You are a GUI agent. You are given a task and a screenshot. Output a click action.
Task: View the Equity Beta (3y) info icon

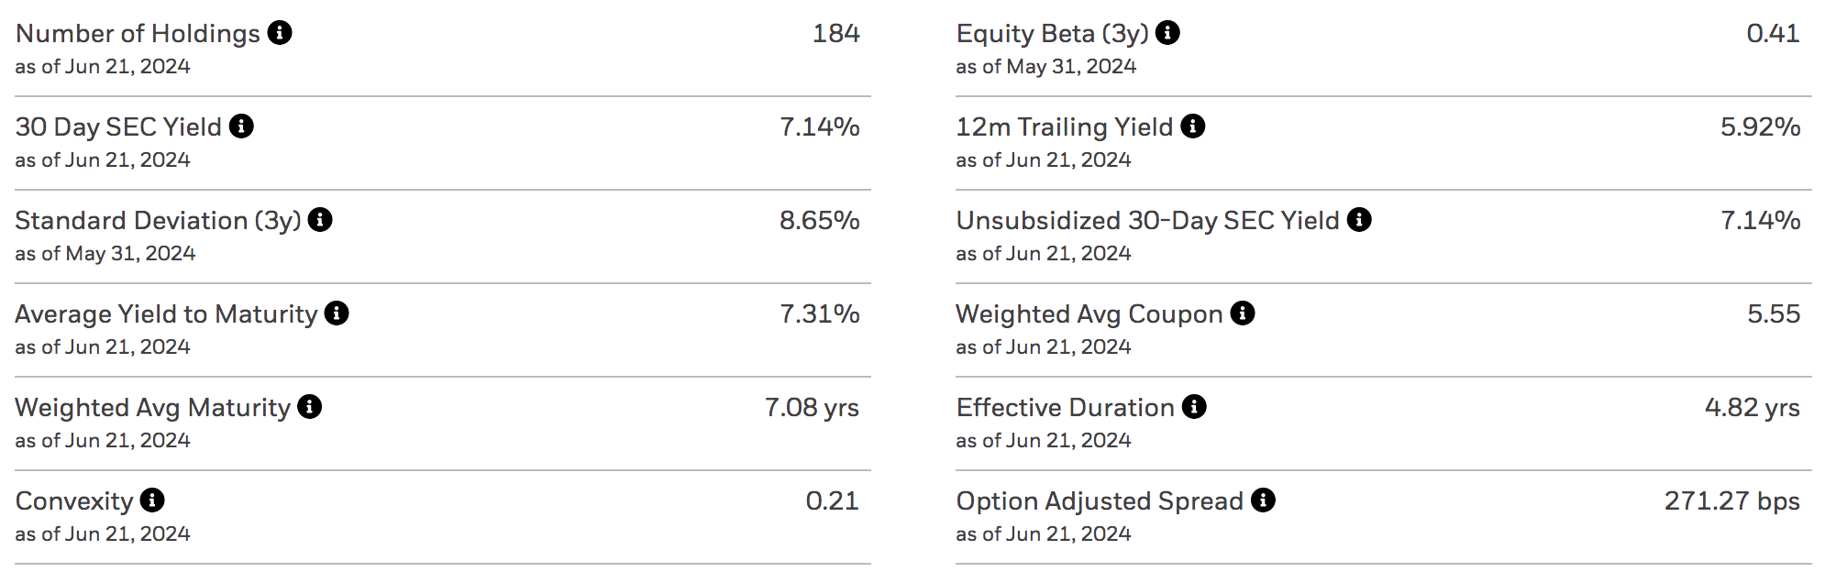pos(1167,33)
